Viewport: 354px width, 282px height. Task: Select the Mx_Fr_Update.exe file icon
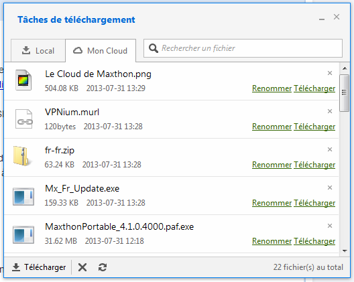(23, 196)
